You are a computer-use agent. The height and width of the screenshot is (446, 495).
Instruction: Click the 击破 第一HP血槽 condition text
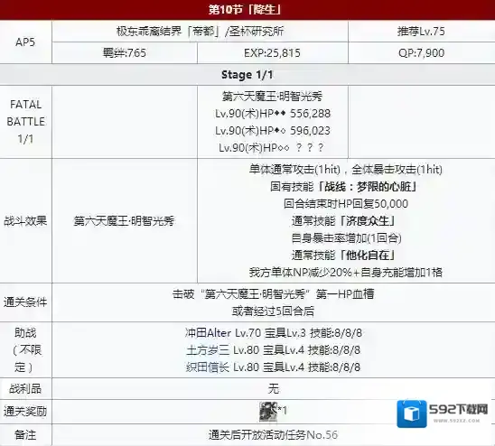(273, 293)
